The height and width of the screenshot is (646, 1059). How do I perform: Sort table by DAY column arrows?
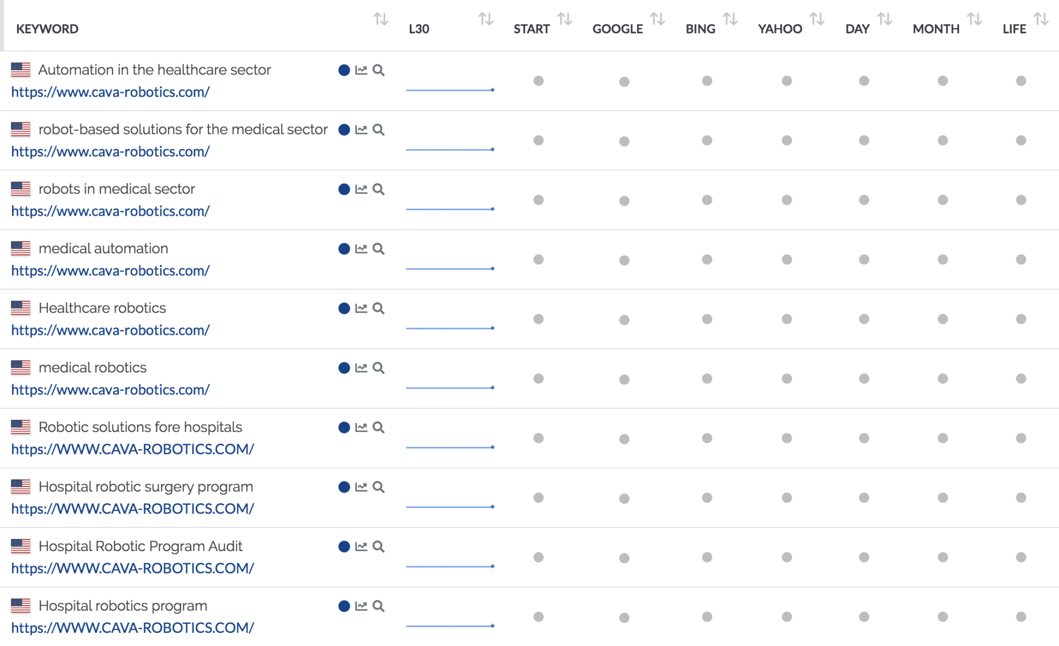click(x=885, y=19)
